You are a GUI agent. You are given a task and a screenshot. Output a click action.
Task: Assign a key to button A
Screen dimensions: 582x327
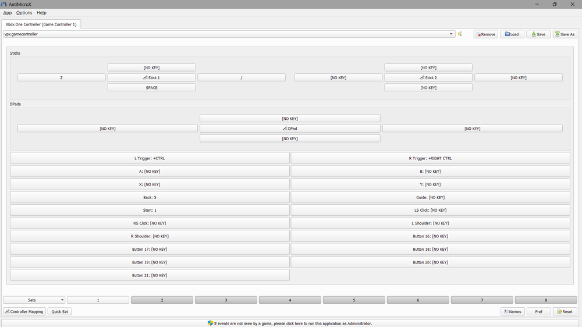150,171
